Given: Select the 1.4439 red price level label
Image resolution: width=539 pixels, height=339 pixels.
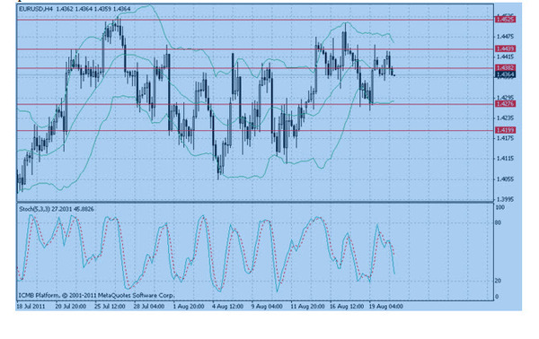Looking at the screenshot, I should click(x=505, y=48).
